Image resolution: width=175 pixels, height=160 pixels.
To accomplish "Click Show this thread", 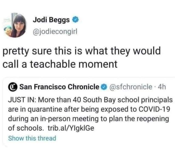I will [x=32, y=138].
